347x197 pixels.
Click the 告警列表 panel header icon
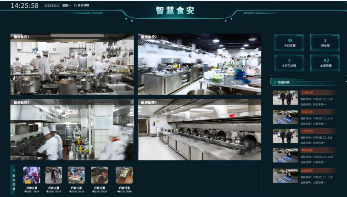click(x=274, y=82)
